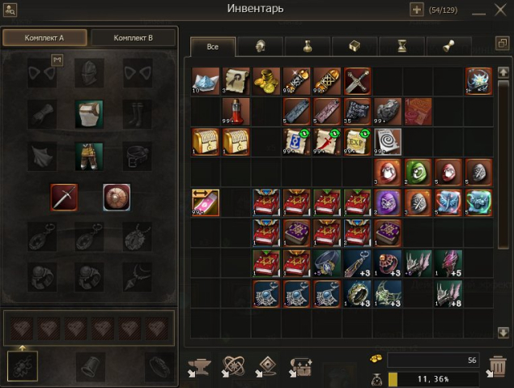
Task: Click the atom-like enchant icon
Action: [x=232, y=366]
